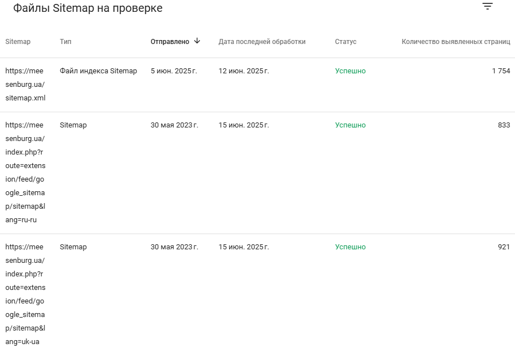
Task: Click Успешно status in sitemap.xml row
Action: (x=350, y=71)
